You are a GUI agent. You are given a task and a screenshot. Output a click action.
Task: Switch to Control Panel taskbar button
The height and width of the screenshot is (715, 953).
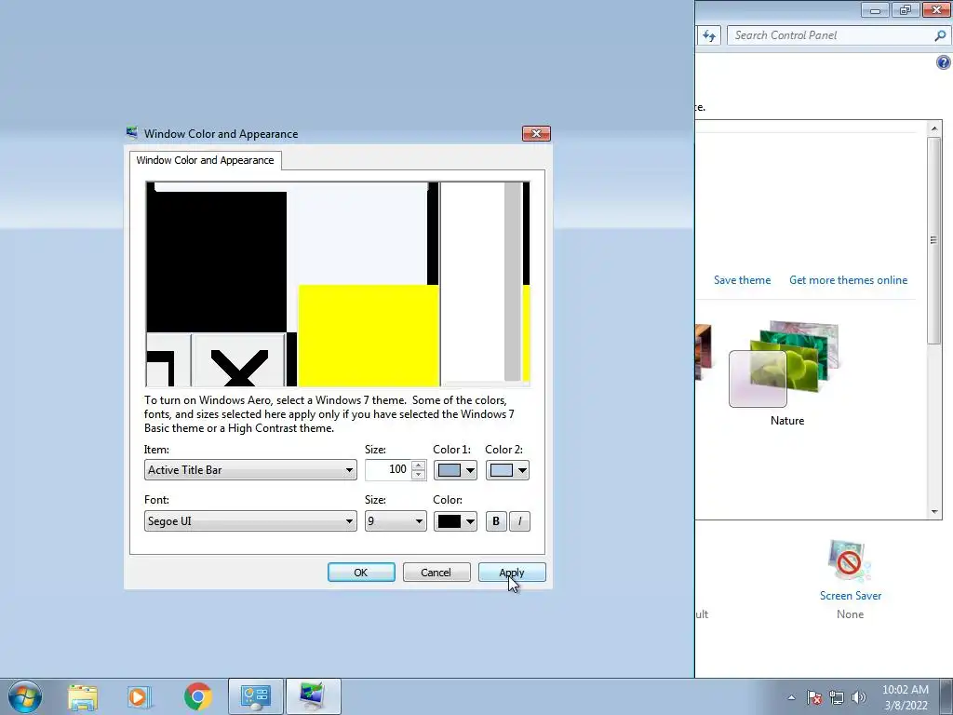click(255, 696)
